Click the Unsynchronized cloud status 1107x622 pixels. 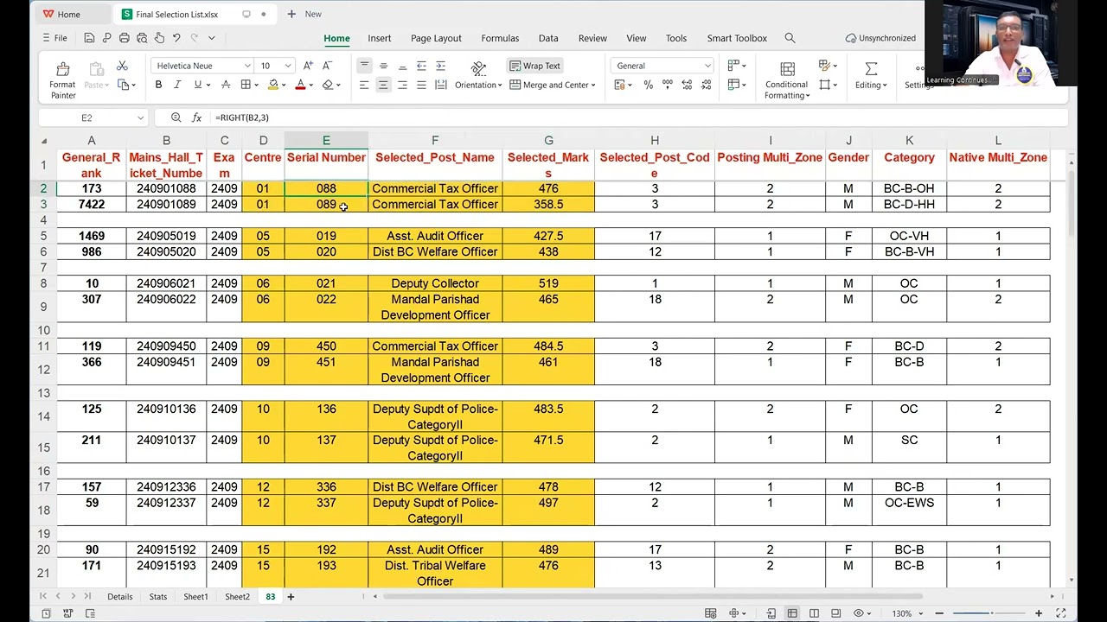point(880,38)
